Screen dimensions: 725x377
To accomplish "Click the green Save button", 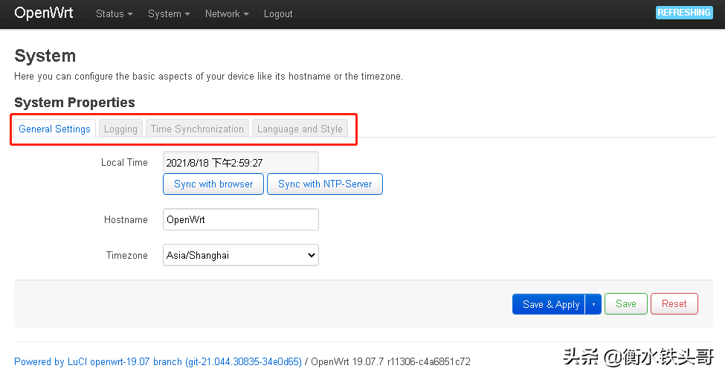I will point(625,303).
